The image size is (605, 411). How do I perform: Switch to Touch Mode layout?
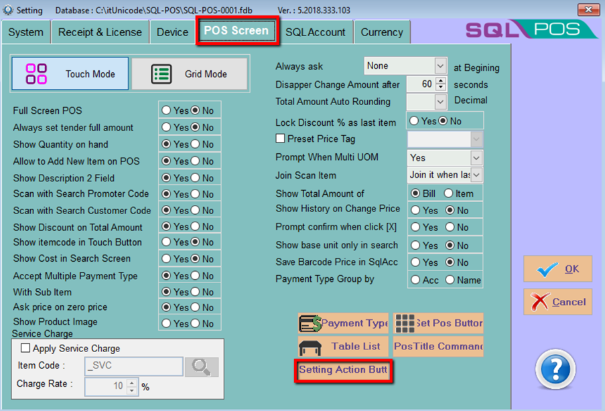click(70, 74)
